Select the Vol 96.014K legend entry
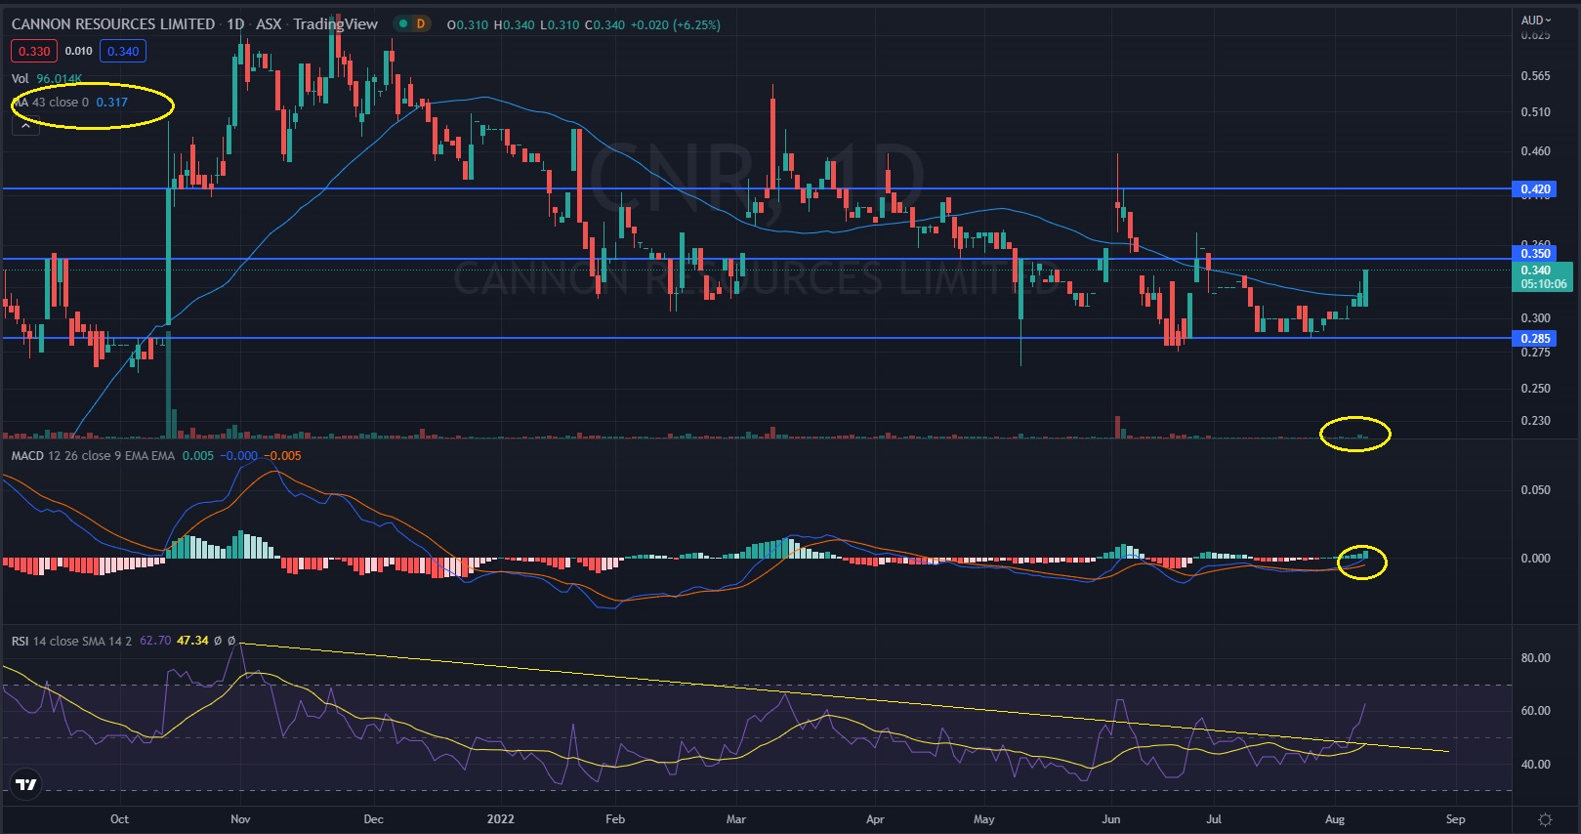The width and height of the screenshot is (1581, 834). pos(47,78)
